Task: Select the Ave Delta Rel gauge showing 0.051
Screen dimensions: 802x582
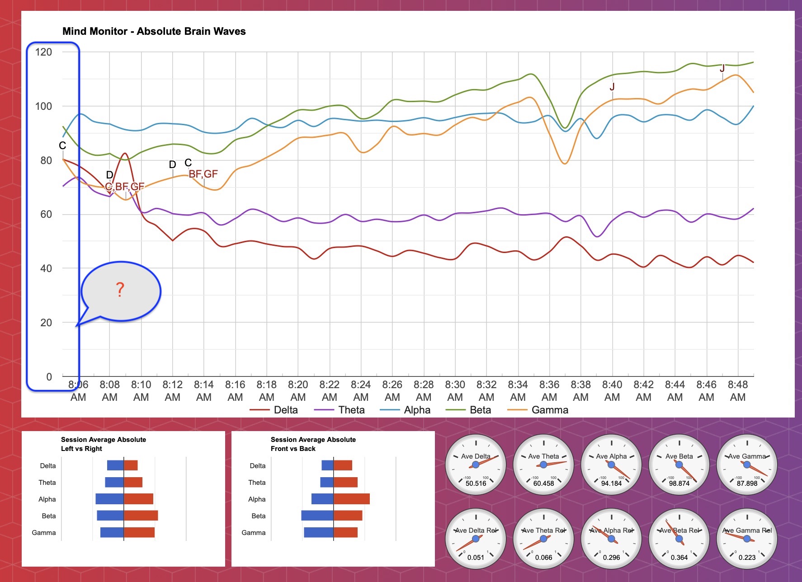Action: pyautogui.click(x=476, y=539)
